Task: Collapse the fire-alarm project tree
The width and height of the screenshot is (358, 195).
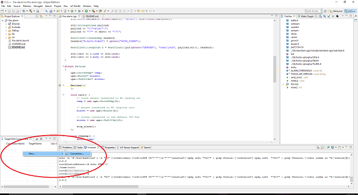Action: point(3,20)
